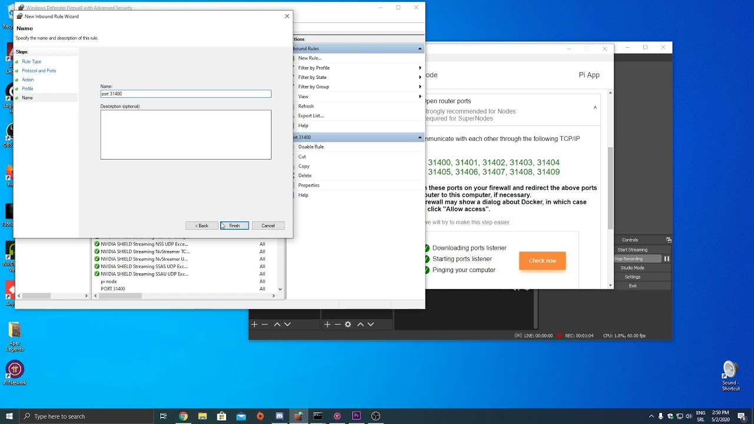Click the Windows search box
Image resolution: width=754 pixels, height=424 pixels.
tap(85, 416)
